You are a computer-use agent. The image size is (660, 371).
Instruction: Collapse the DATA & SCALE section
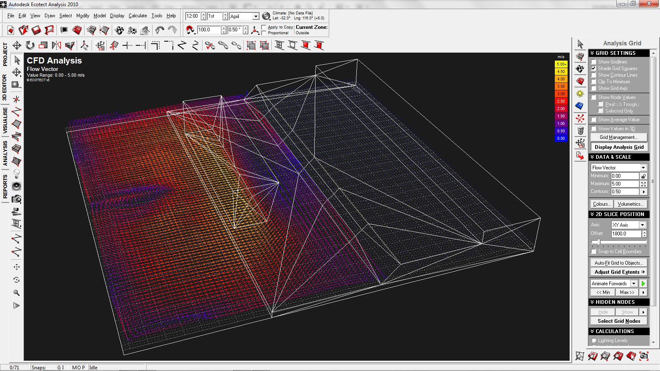point(619,157)
